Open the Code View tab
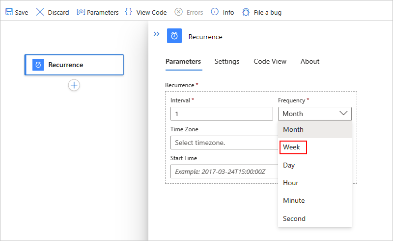 point(270,61)
